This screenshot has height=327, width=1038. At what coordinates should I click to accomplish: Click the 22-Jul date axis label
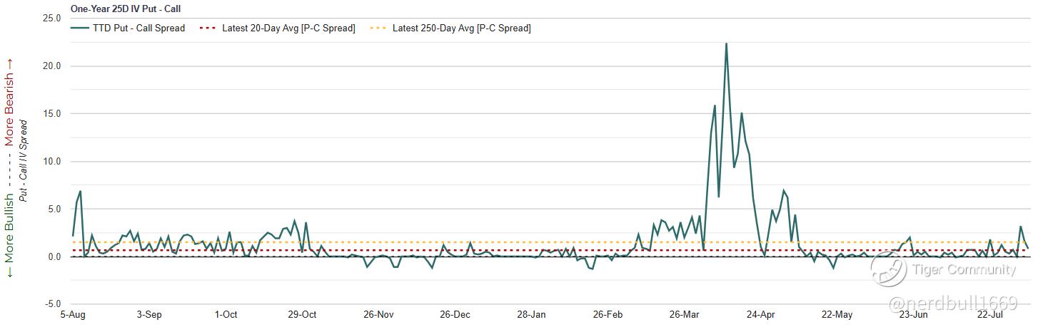pyautogui.click(x=990, y=314)
